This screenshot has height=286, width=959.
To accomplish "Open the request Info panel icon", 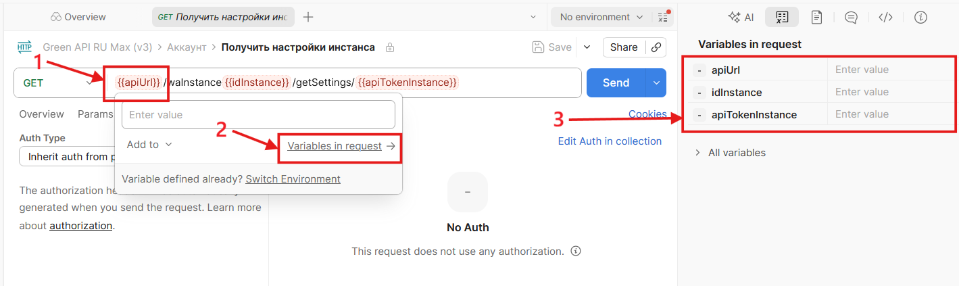I will (920, 18).
